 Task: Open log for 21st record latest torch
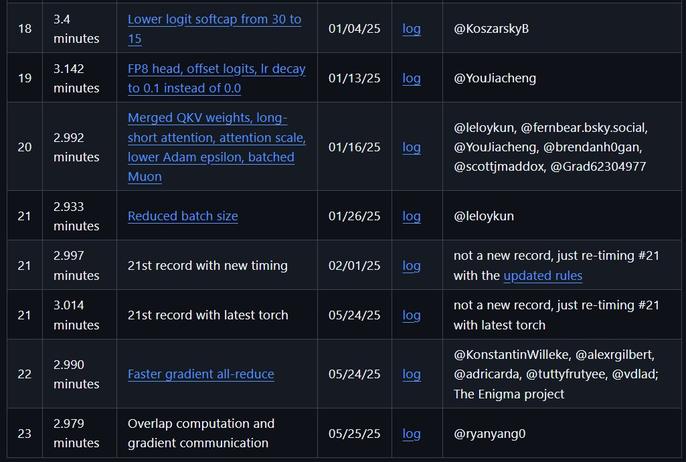pos(411,315)
